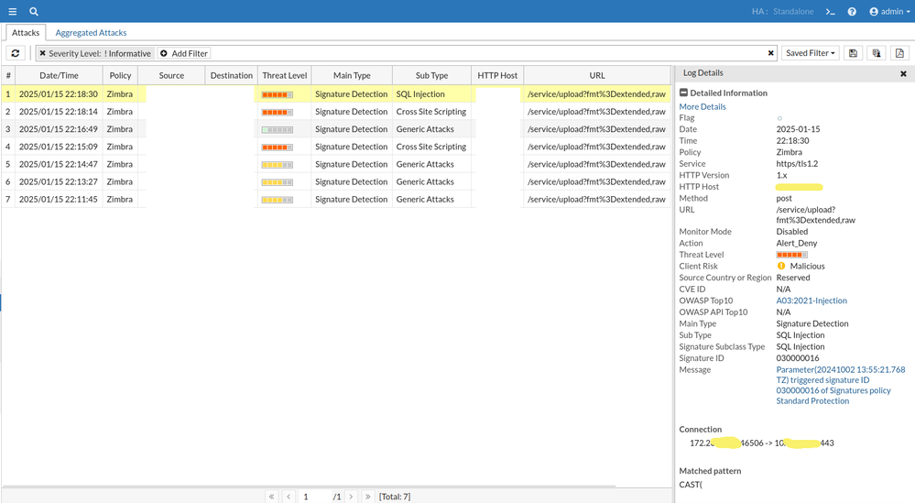
Task: Click the page number input field
Action: pos(315,496)
